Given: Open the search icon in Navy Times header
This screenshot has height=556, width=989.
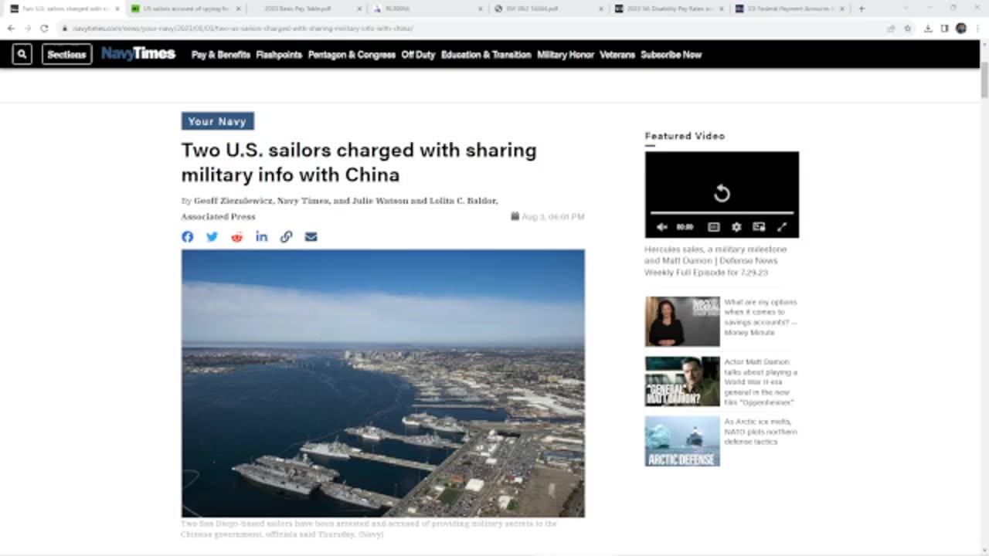Looking at the screenshot, I should click(x=22, y=54).
